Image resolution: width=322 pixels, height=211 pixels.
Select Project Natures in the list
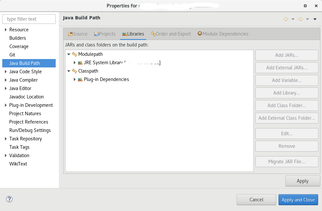(x=25, y=114)
